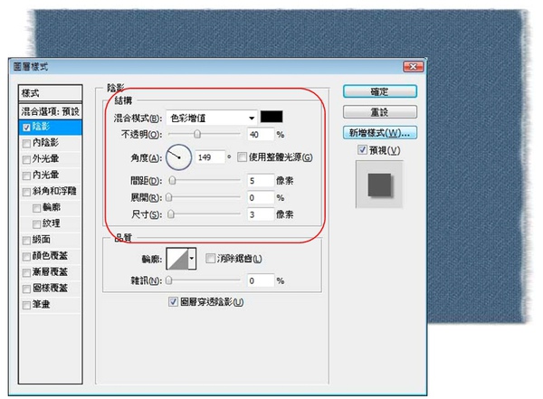Click the 雜訊 noise field showing 0
The image size is (543, 399).
pyautogui.click(x=261, y=280)
